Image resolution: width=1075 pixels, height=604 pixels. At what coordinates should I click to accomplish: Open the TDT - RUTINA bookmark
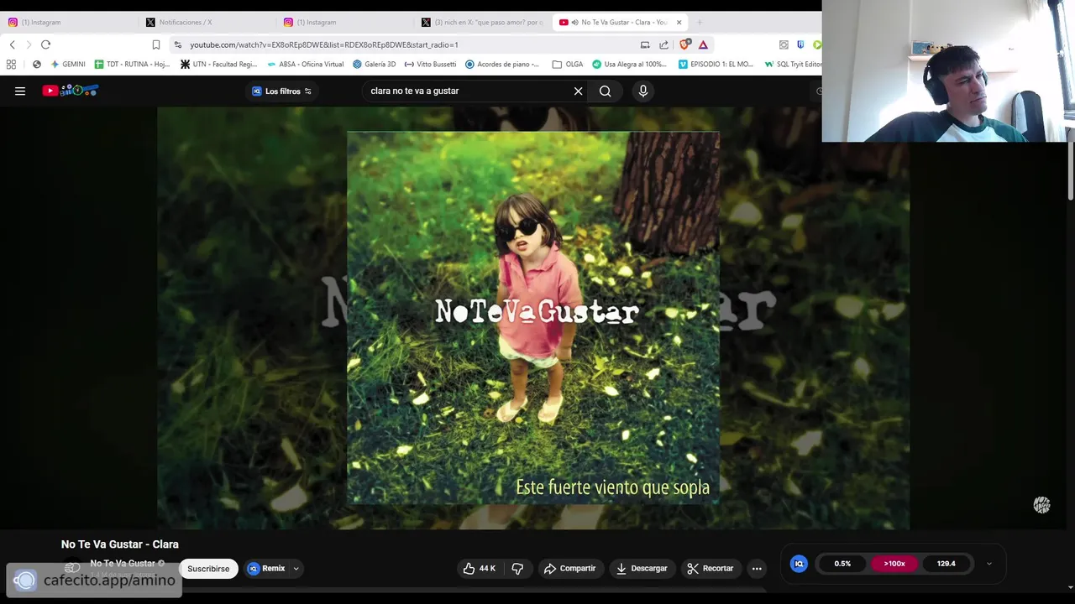coord(133,64)
